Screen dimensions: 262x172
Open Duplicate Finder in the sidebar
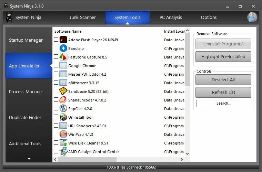29,118
